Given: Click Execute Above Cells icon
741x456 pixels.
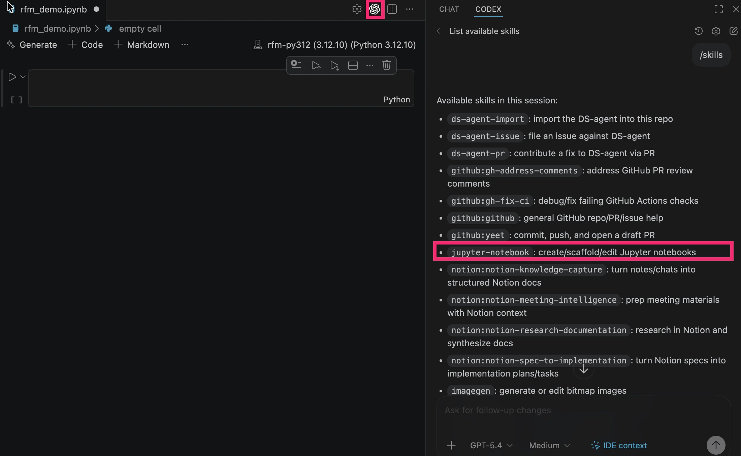Looking at the screenshot, I should tap(316, 65).
